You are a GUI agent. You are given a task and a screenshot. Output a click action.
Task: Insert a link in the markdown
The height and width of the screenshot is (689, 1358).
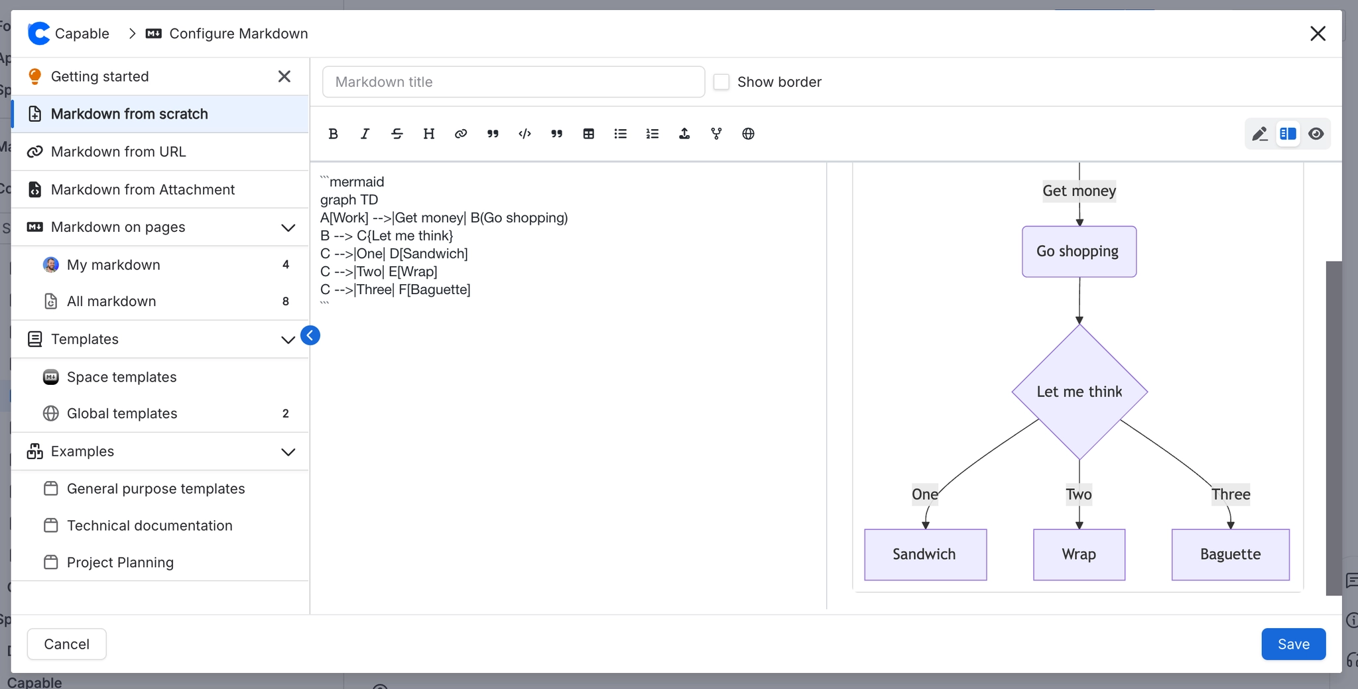tap(460, 134)
